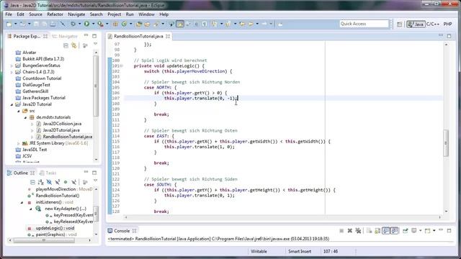Click the Run External Tools icon
Screen dimensions: 461x259
100,24
